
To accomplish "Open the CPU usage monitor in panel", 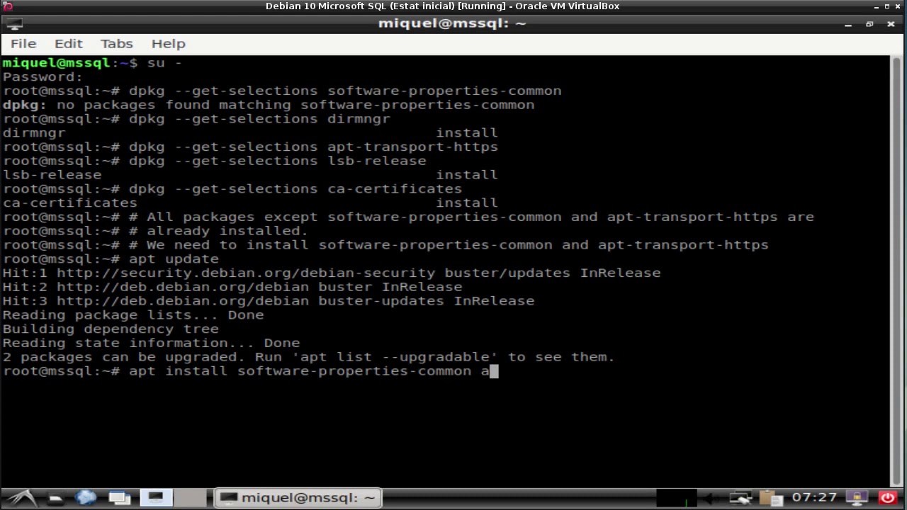I will coord(677,498).
